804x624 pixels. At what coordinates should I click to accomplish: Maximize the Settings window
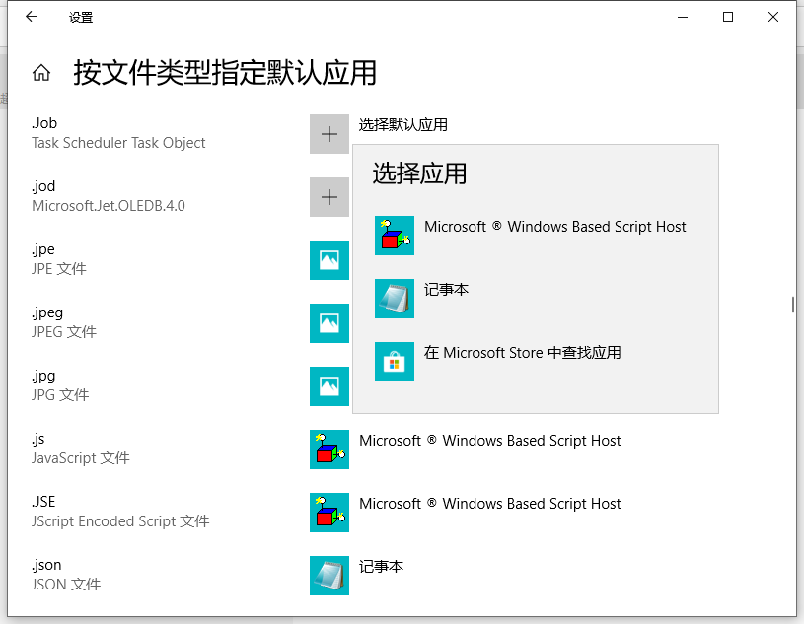tap(728, 17)
